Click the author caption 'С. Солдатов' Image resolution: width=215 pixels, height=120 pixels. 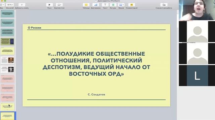click(96, 94)
